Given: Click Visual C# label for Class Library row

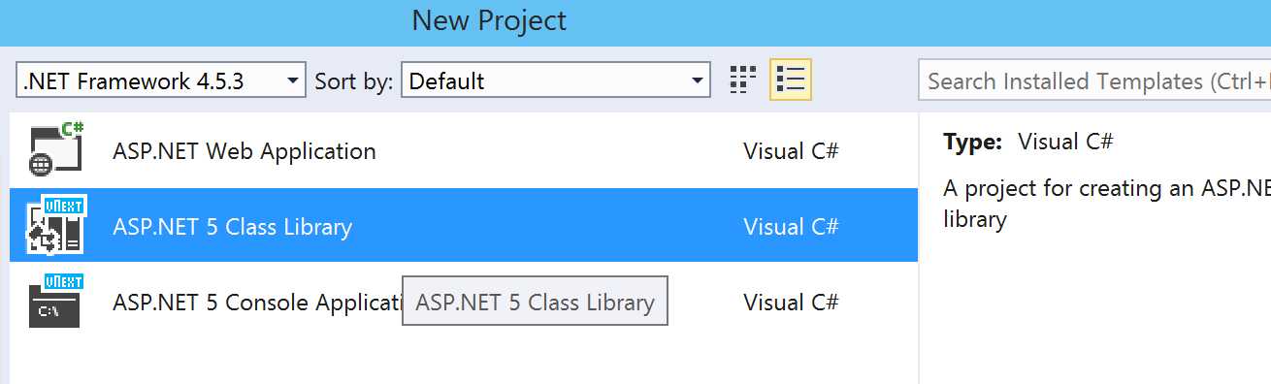Looking at the screenshot, I should (x=791, y=227).
